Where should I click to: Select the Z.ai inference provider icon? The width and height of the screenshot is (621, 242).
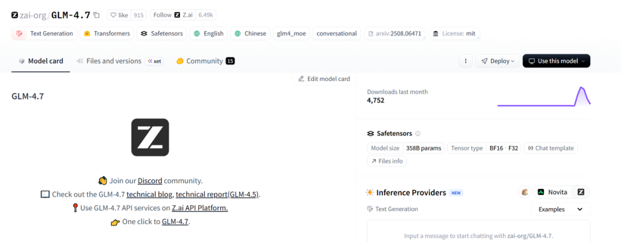581,192
